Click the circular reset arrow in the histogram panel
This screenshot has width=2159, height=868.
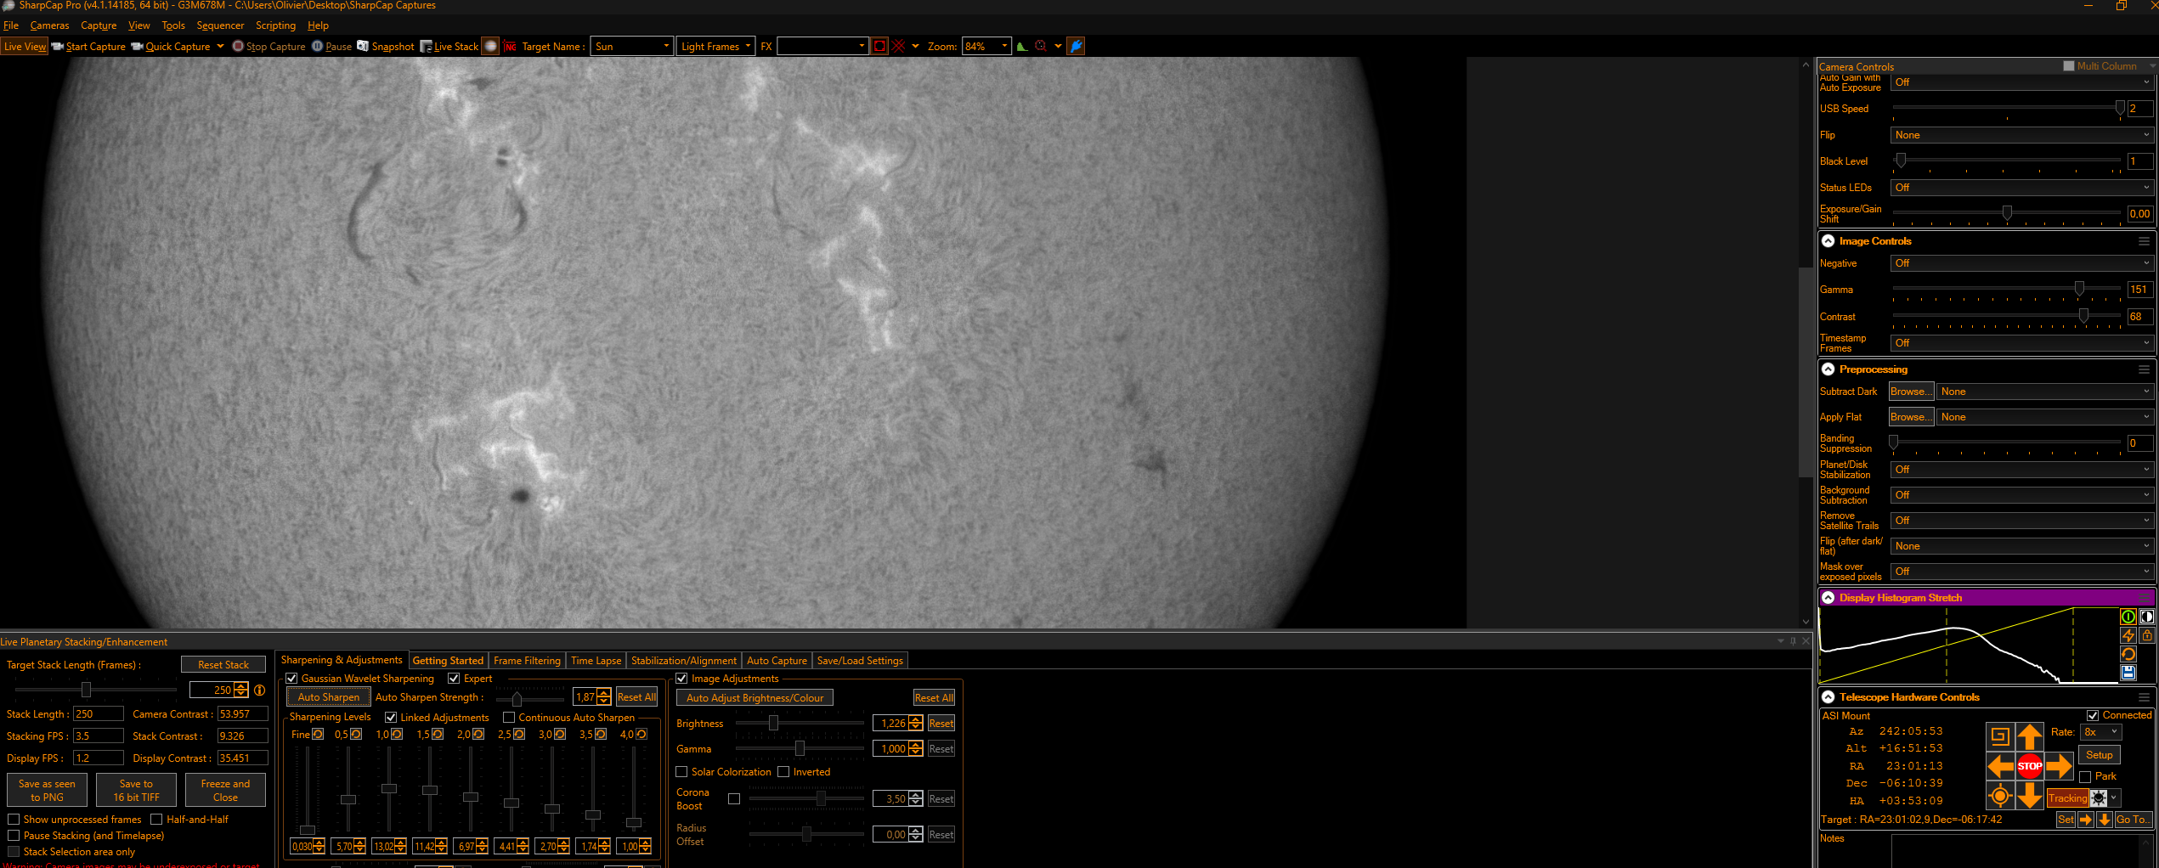click(2128, 654)
